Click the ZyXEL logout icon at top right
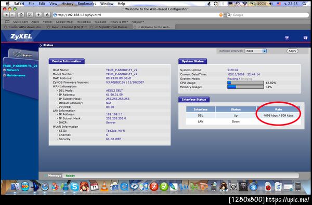The image size is (312, 205). 305,38
